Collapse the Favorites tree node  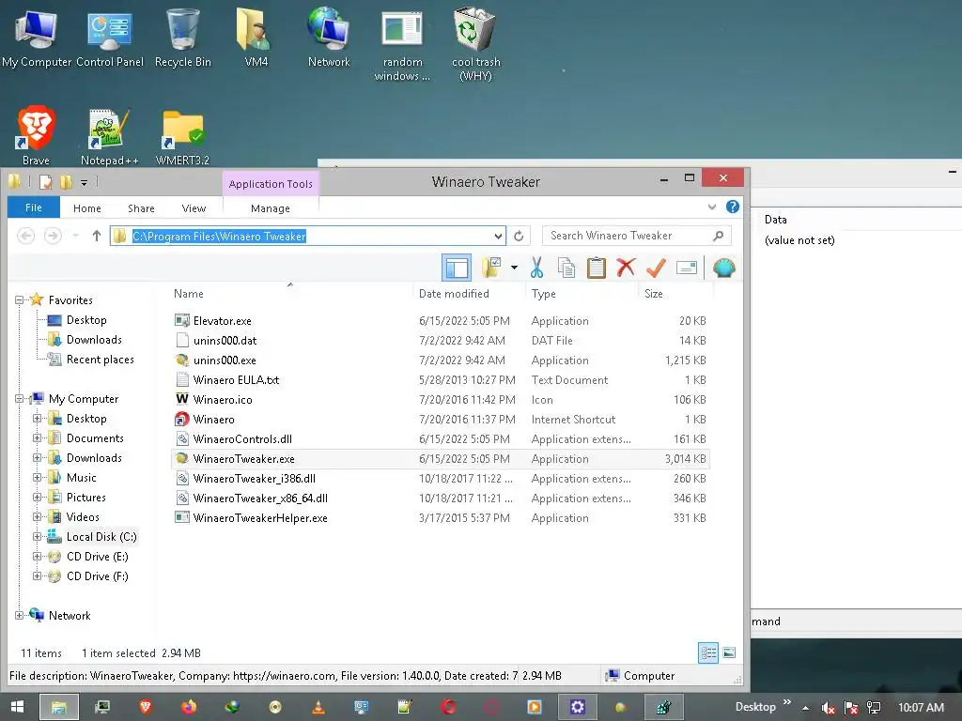click(x=20, y=300)
